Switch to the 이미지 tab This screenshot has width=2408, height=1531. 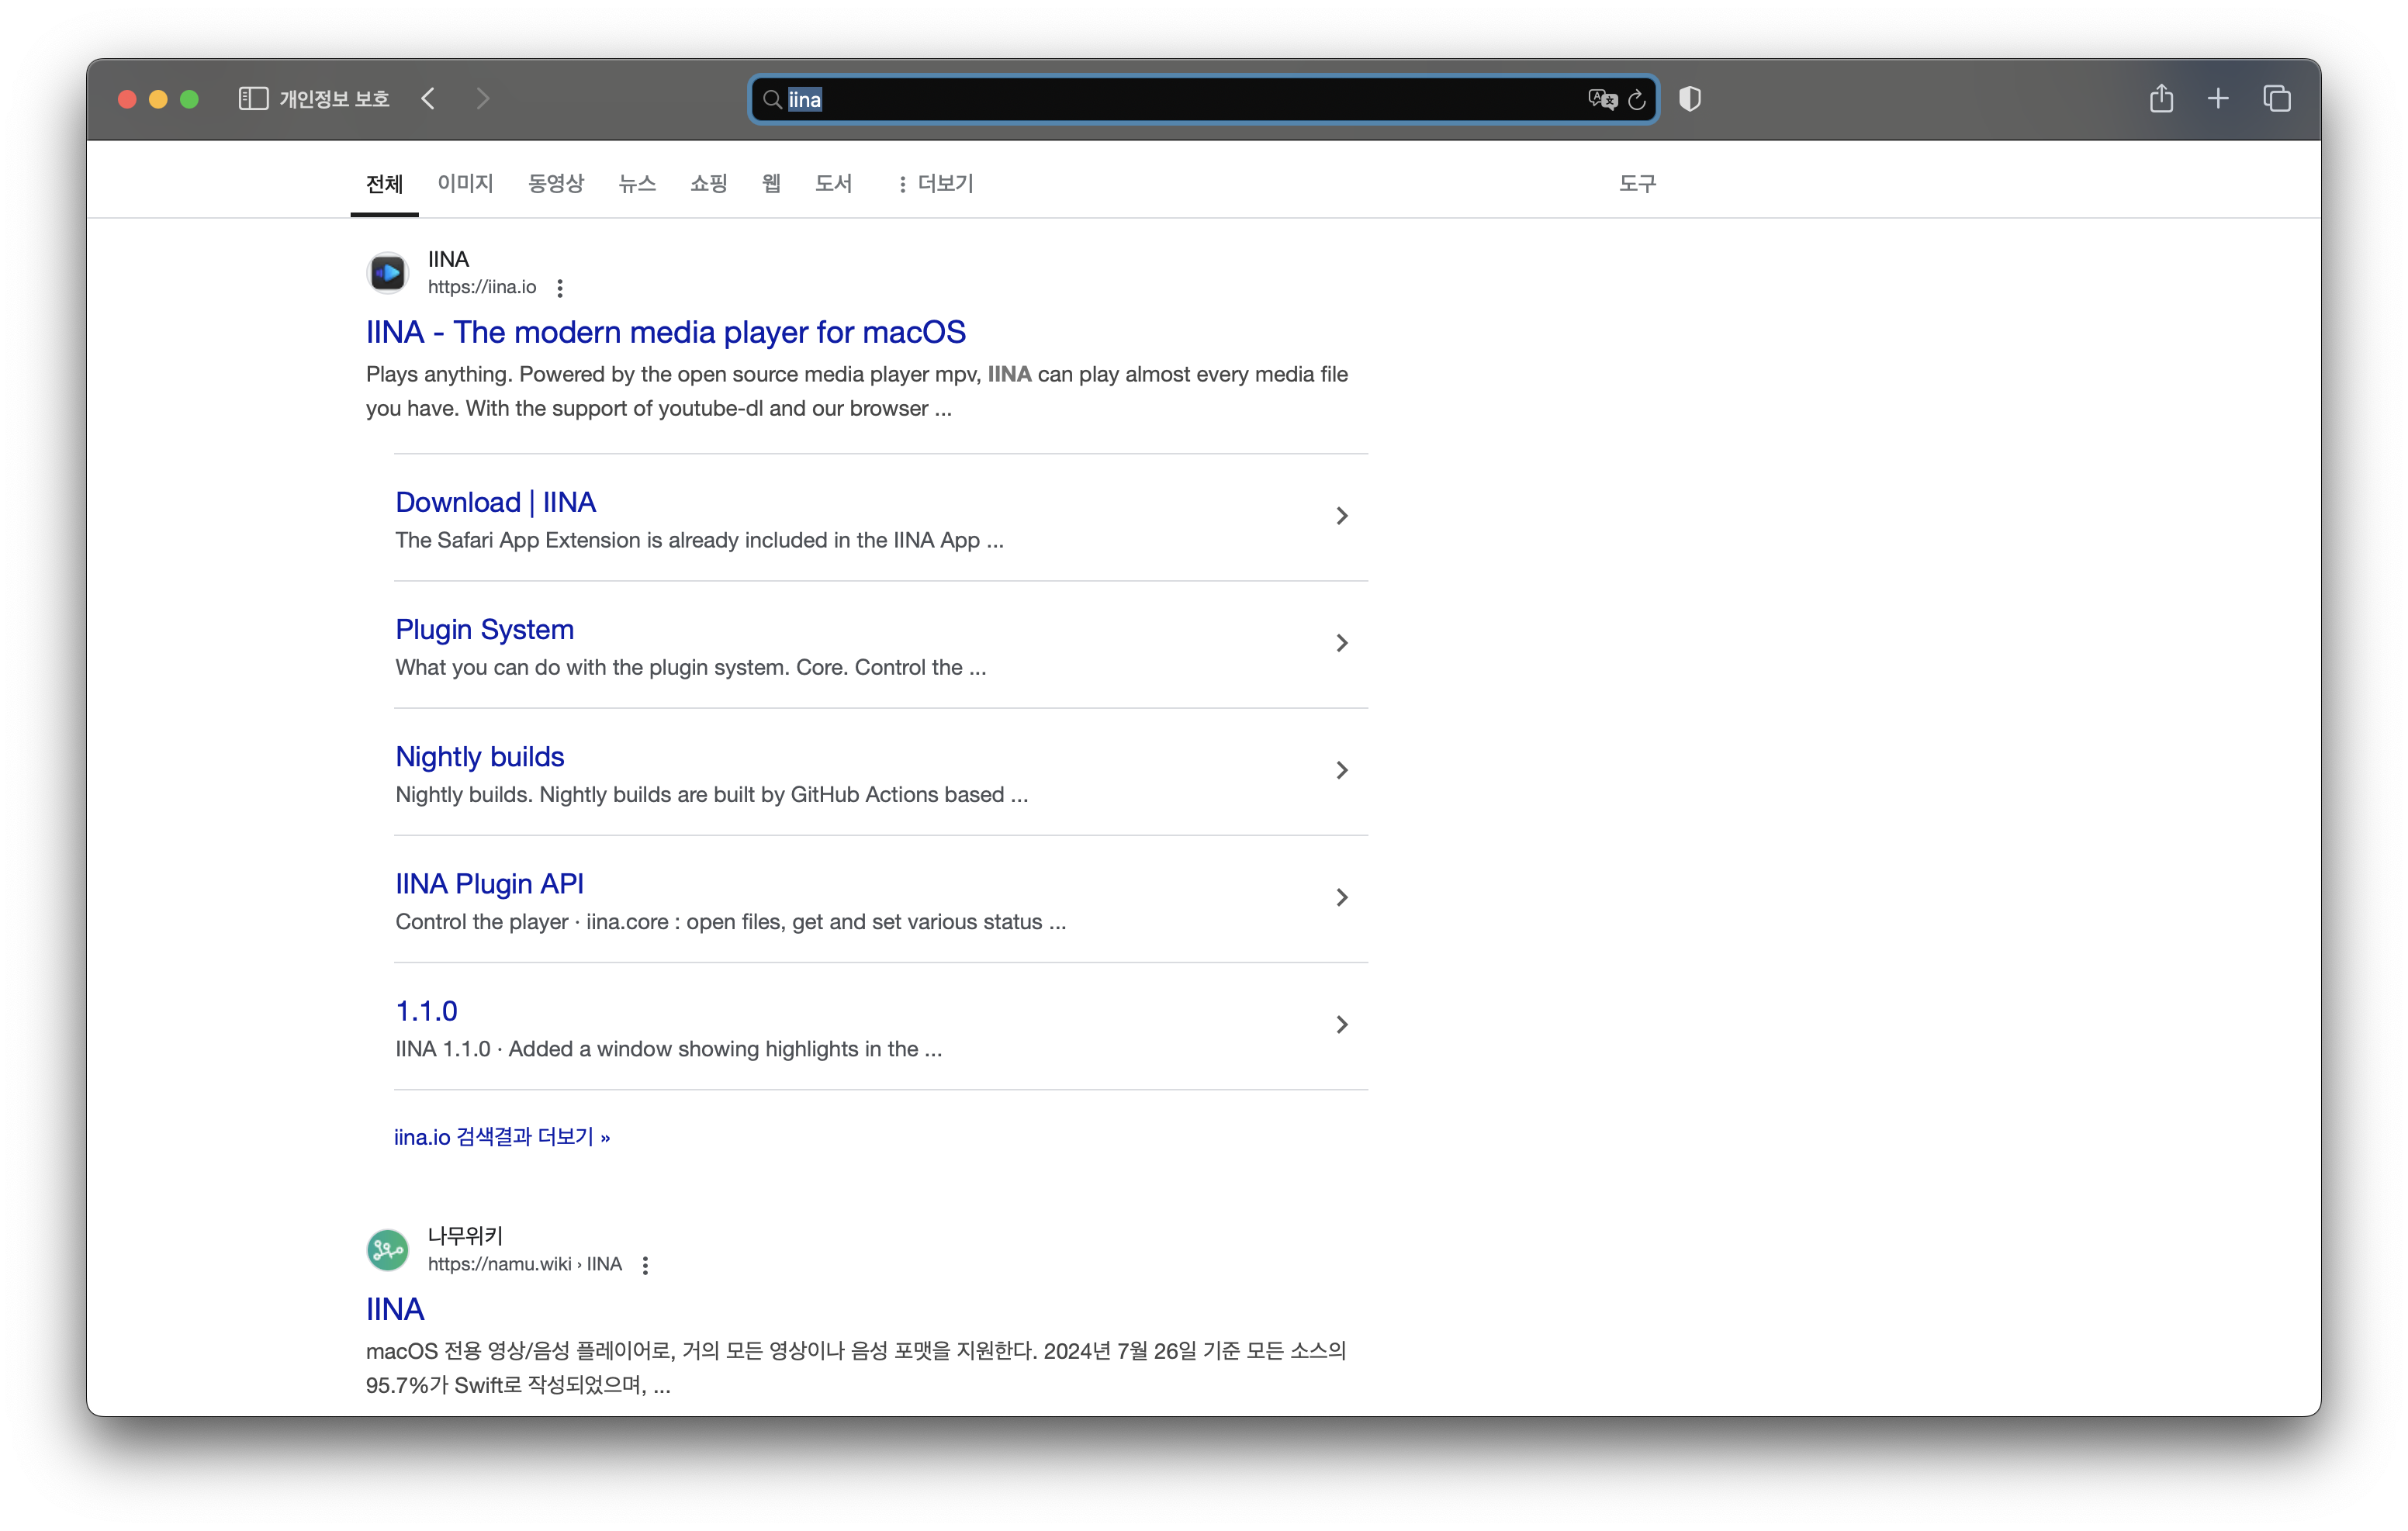click(465, 184)
